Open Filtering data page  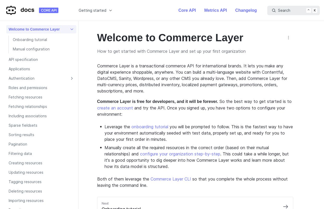click(x=20, y=154)
